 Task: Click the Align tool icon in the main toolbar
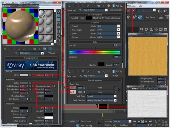point(165,11)
